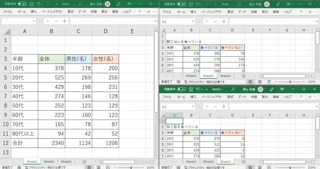
Task: Open 校閲 tab in top-right window
Action: click(254, 12)
